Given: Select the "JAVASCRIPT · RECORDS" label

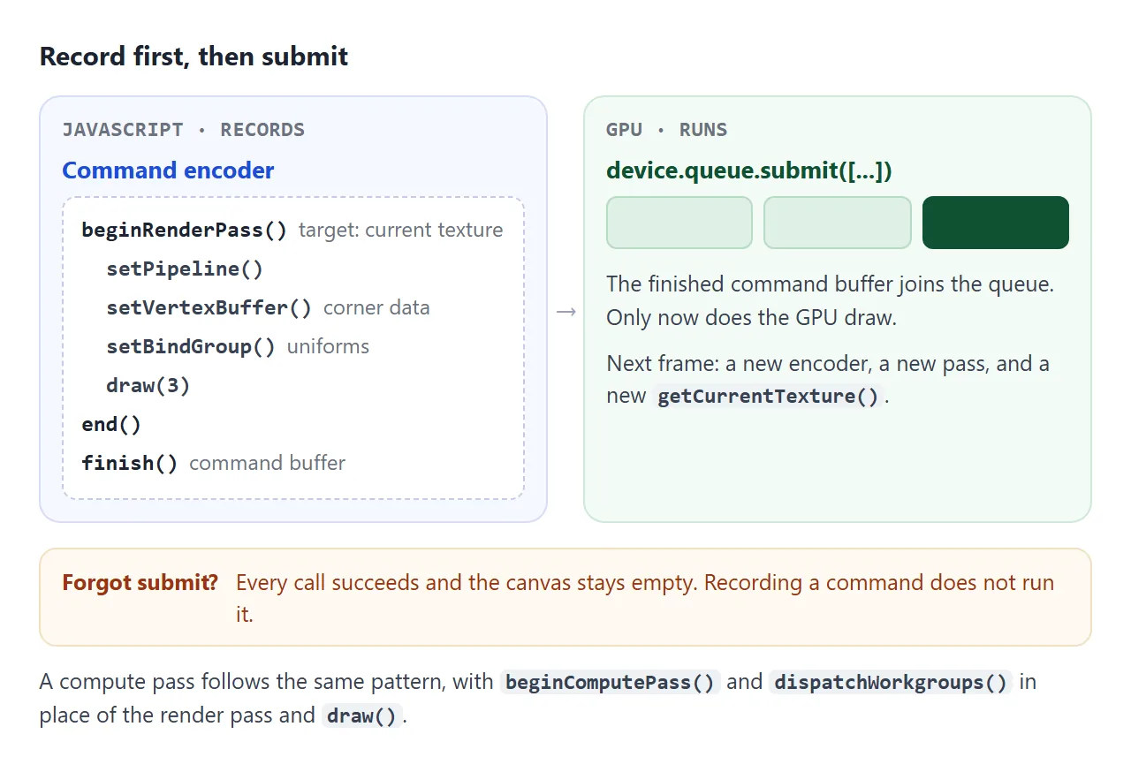Looking at the screenshot, I should tap(183, 130).
